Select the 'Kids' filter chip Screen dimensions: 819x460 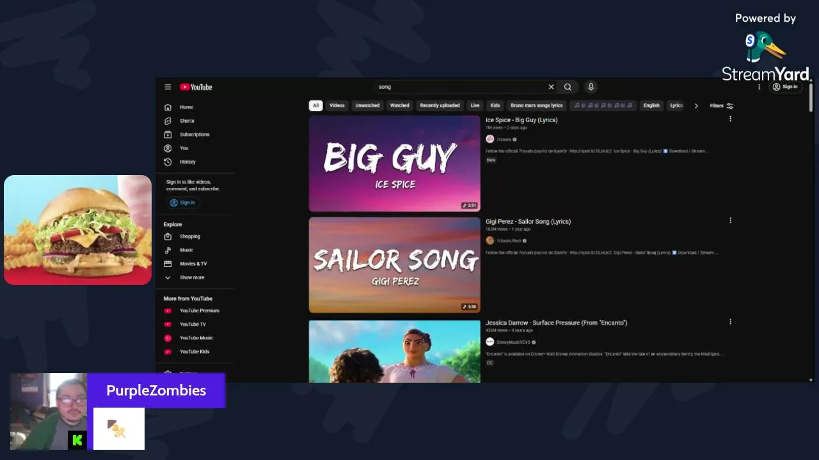click(x=495, y=105)
